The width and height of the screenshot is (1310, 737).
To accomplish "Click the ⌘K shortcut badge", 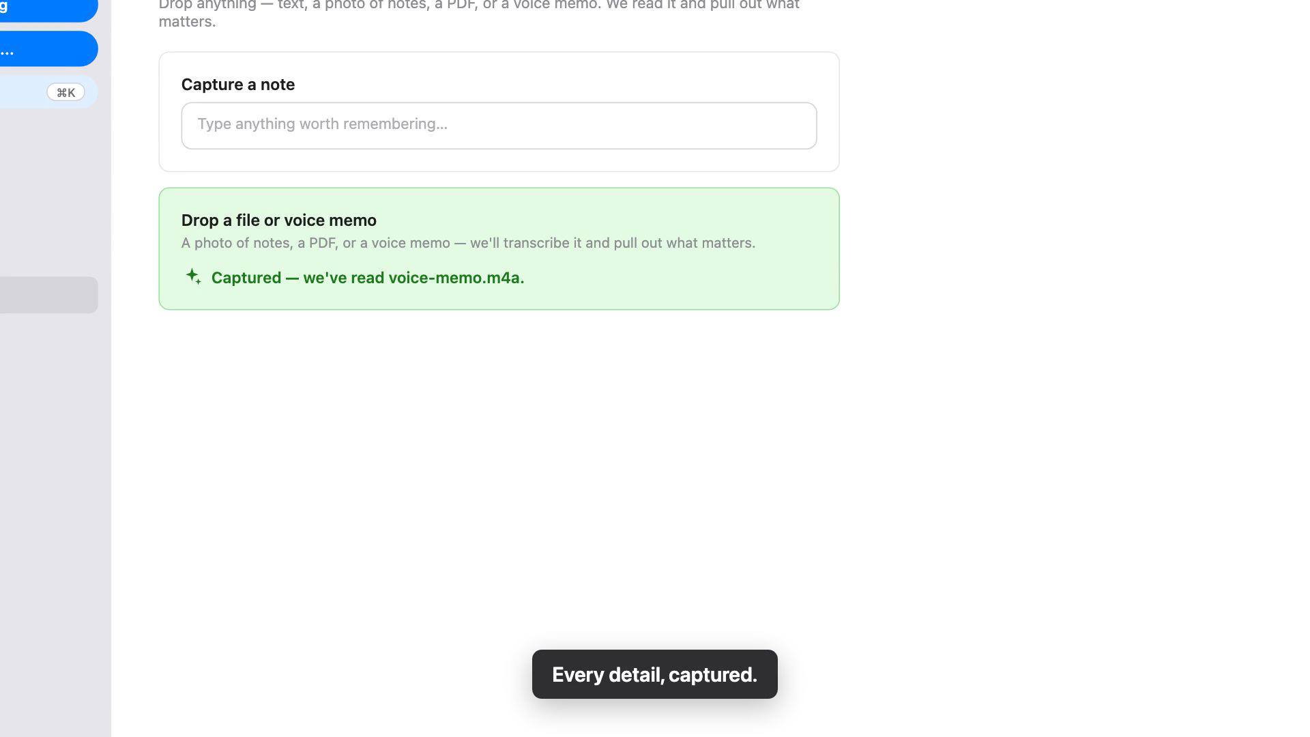I will click(65, 92).
